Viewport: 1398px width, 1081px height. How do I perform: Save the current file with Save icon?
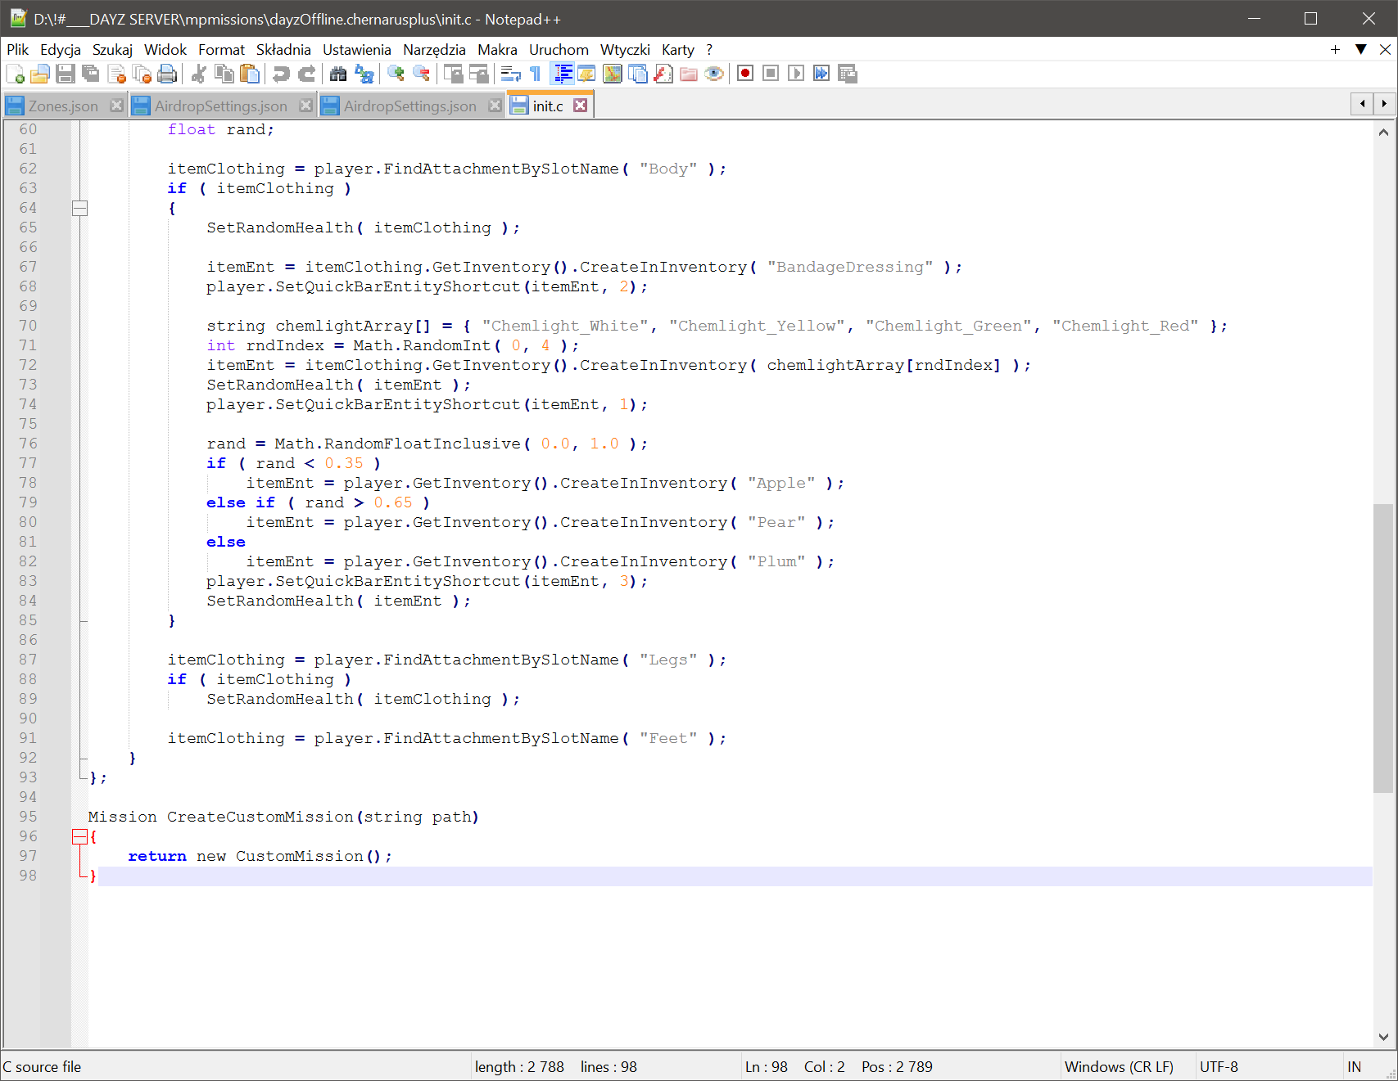pos(66,74)
